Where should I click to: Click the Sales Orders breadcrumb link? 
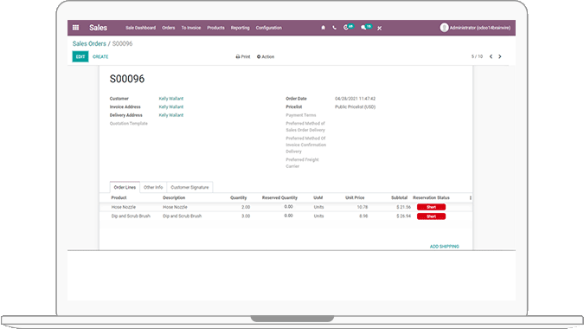(89, 43)
